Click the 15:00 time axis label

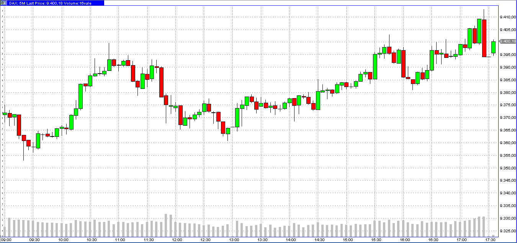348,240
